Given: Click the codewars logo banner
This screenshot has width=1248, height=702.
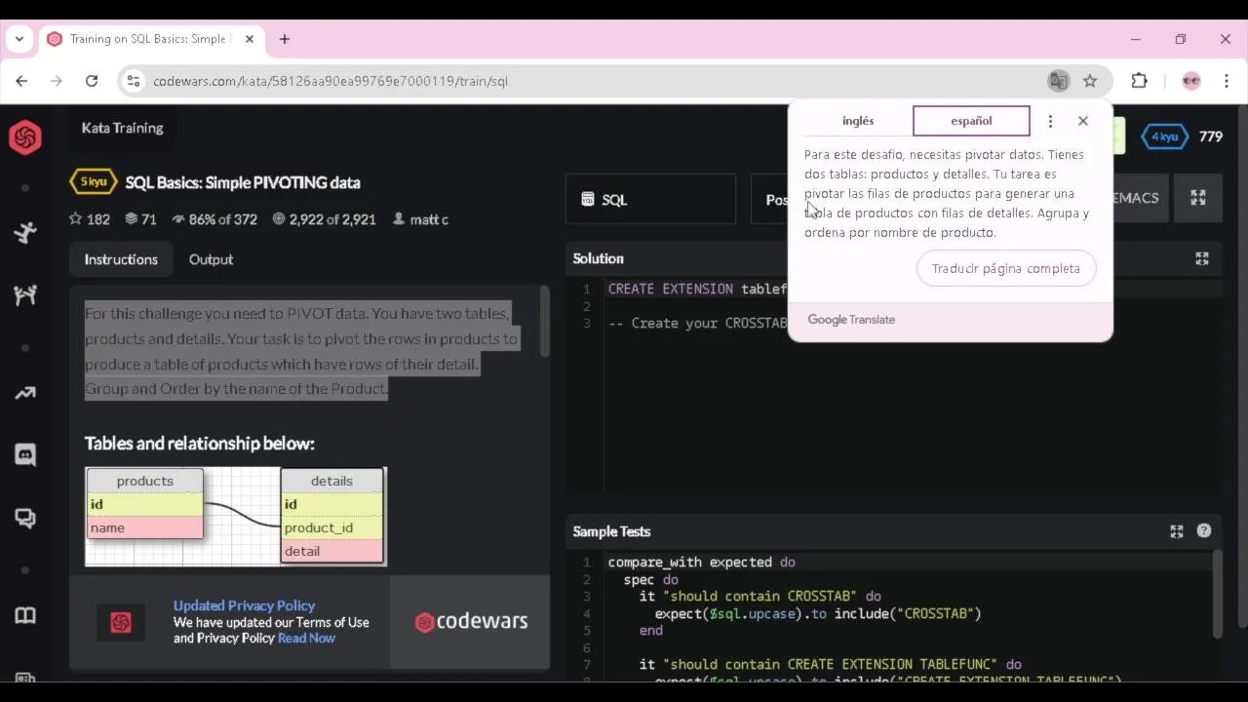Looking at the screenshot, I should tap(471, 622).
